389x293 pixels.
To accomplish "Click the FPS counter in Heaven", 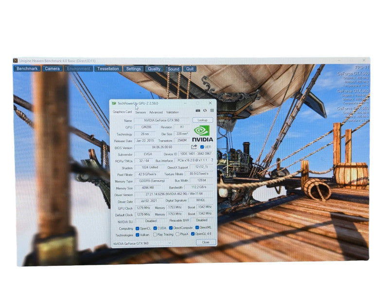I will coord(362,68).
